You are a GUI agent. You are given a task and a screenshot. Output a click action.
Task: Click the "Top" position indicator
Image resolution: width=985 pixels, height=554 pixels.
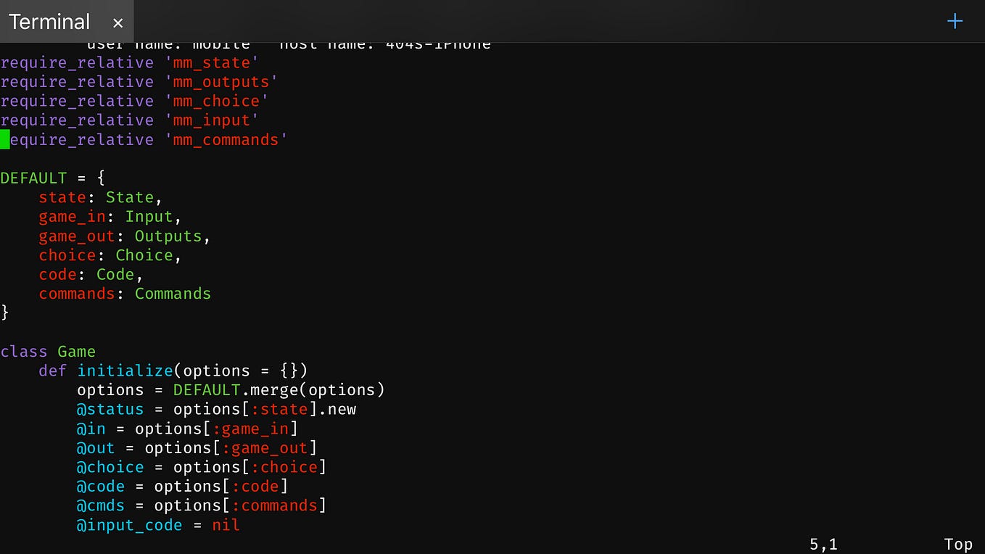point(958,543)
